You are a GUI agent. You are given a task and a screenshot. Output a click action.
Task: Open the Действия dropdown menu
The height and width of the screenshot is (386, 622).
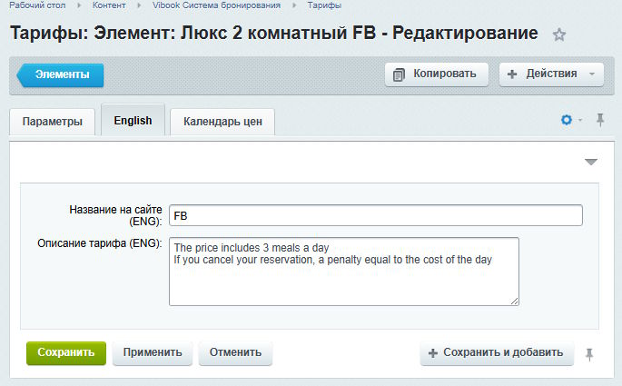[551, 74]
